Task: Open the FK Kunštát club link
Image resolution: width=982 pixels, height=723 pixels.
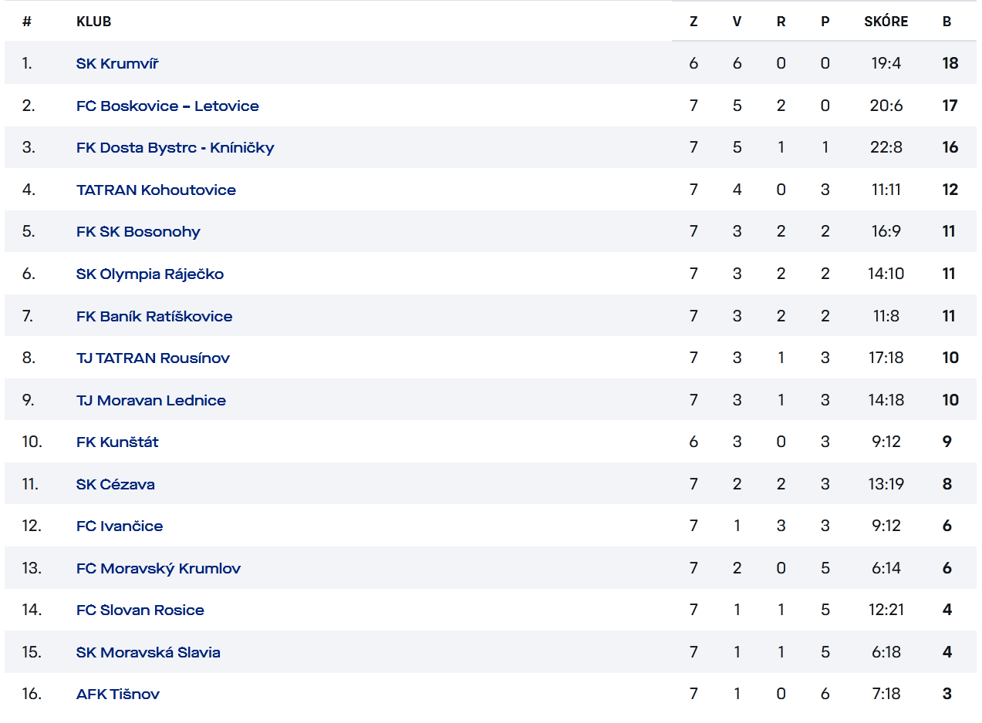Action: pyautogui.click(x=117, y=442)
